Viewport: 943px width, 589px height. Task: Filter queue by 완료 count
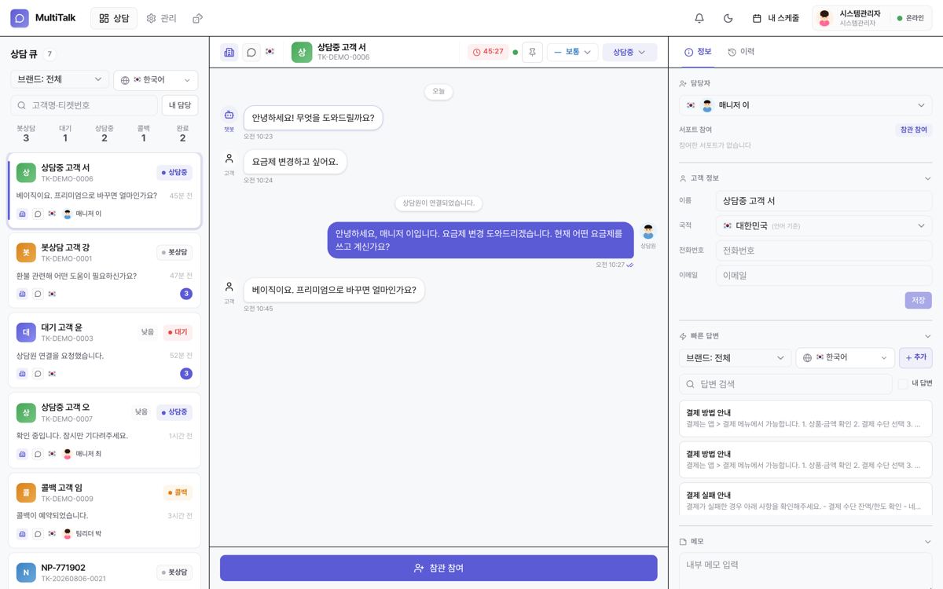tap(182, 133)
